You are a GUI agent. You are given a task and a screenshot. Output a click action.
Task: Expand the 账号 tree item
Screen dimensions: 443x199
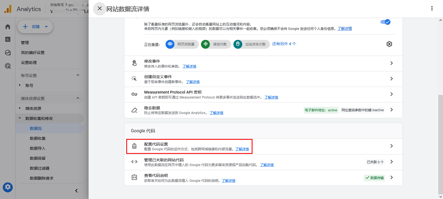click(x=20, y=85)
